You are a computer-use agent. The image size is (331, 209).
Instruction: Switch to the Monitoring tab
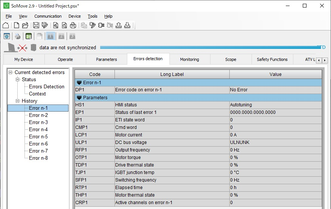189,59
